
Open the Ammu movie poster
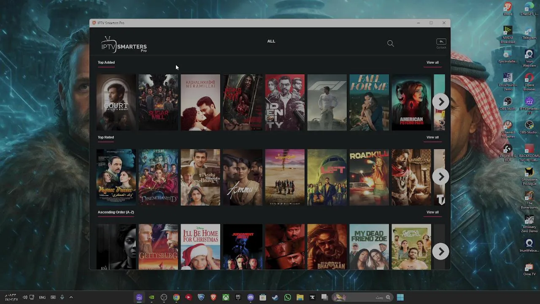click(x=243, y=177)
